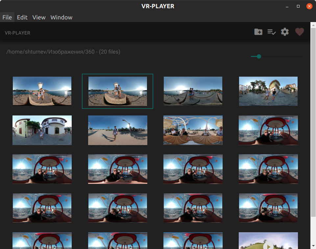Select the cobblestone street panorama thumbnail
Screen dimensions: 316x249
click(x=268, y=91)
